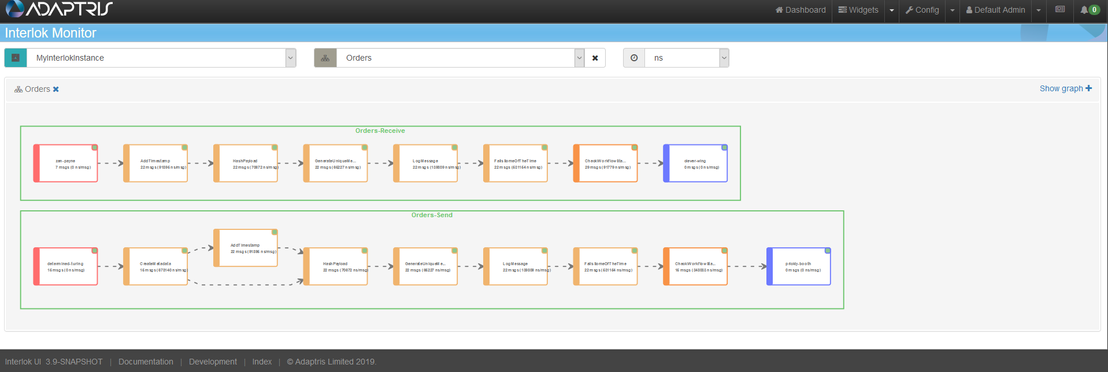The image size is (1108, 372).
Task: Select the GenerateUniqueMe... node in Orders-Receive
Action: (336, 163)
